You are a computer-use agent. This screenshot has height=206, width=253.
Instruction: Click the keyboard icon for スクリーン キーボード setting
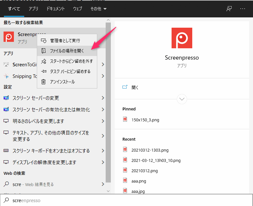pyautogui.click(x=6, y=151)
